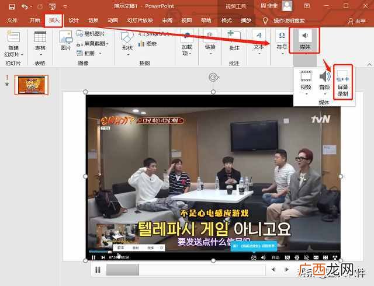Click the embedded video on the slide
374x286 pixels.
click(x=213, y=176)
